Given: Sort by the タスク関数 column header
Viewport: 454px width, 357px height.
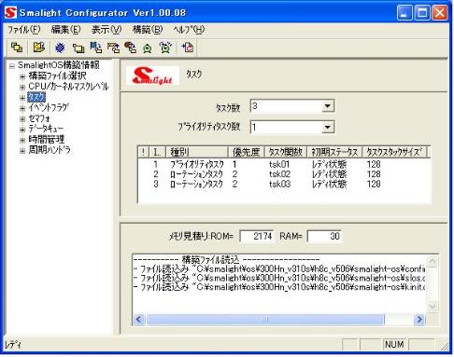Looking at the screenshot, I should pos(286,152).
